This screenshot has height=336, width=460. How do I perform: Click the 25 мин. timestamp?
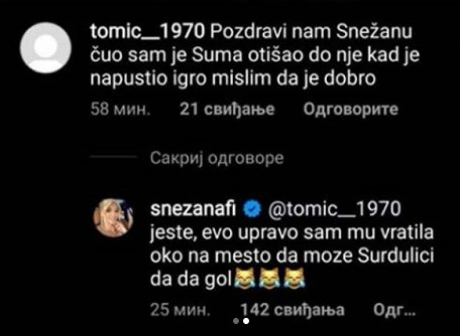pyautogui.click(x=179, y=309)
